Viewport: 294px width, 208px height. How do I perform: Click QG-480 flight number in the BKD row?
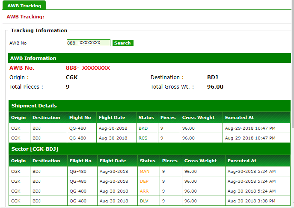[x=77, y=128]
